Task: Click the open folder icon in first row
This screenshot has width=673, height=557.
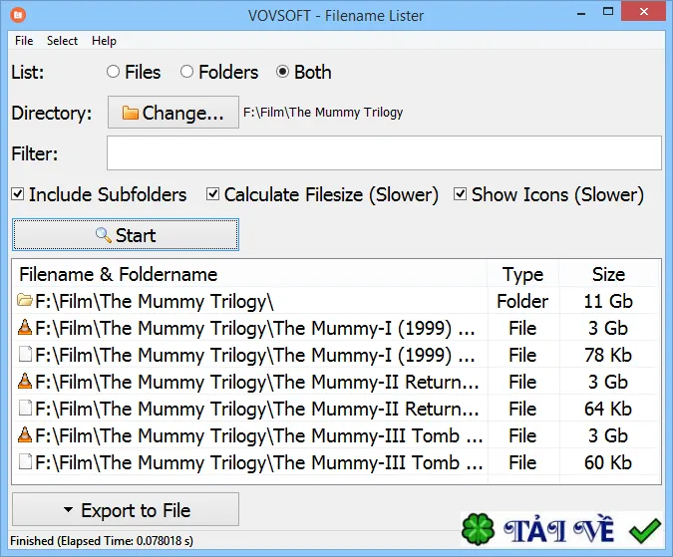Action: (25, 300)
